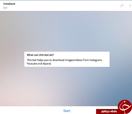Start the InstaSave bot
Screen dimensions: 132x114
pyautogui.click(x=67, y=111)
